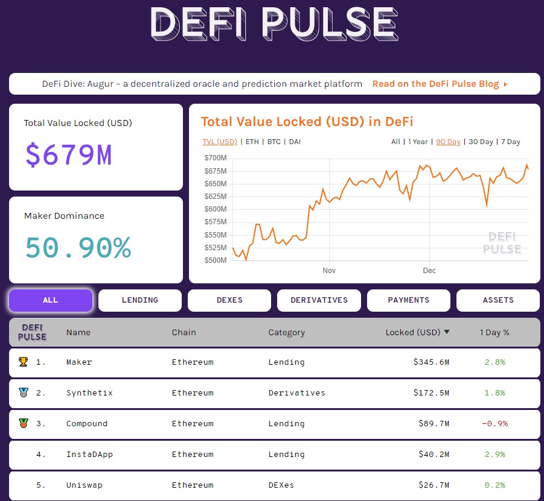Click the bronze medal icon beside Compound
This screenshot has width=544, height=501.
23,423
